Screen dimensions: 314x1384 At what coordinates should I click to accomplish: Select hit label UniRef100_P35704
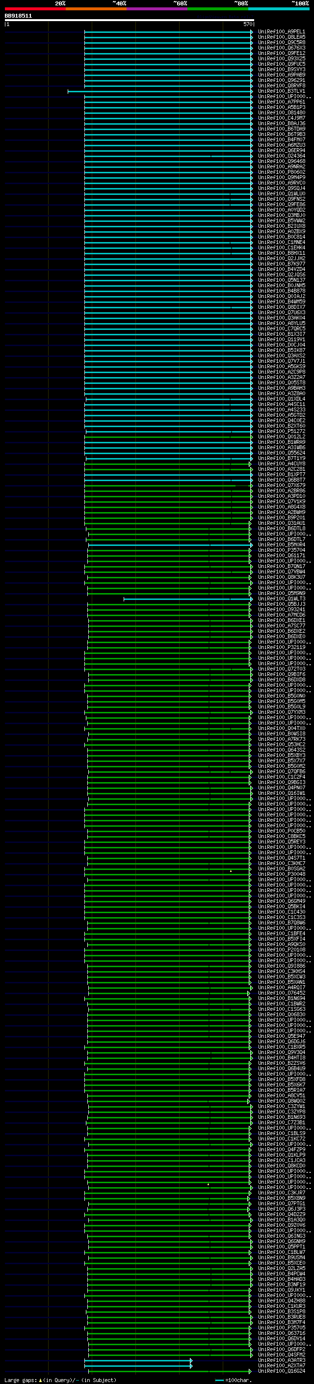tap(281, 550)
